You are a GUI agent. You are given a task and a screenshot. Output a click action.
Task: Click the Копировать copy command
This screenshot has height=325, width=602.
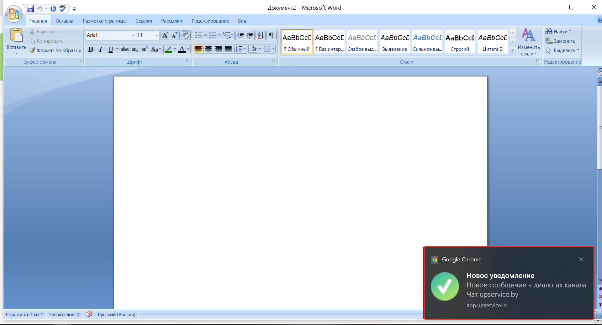pyautogui.click(x=46, y=41)
